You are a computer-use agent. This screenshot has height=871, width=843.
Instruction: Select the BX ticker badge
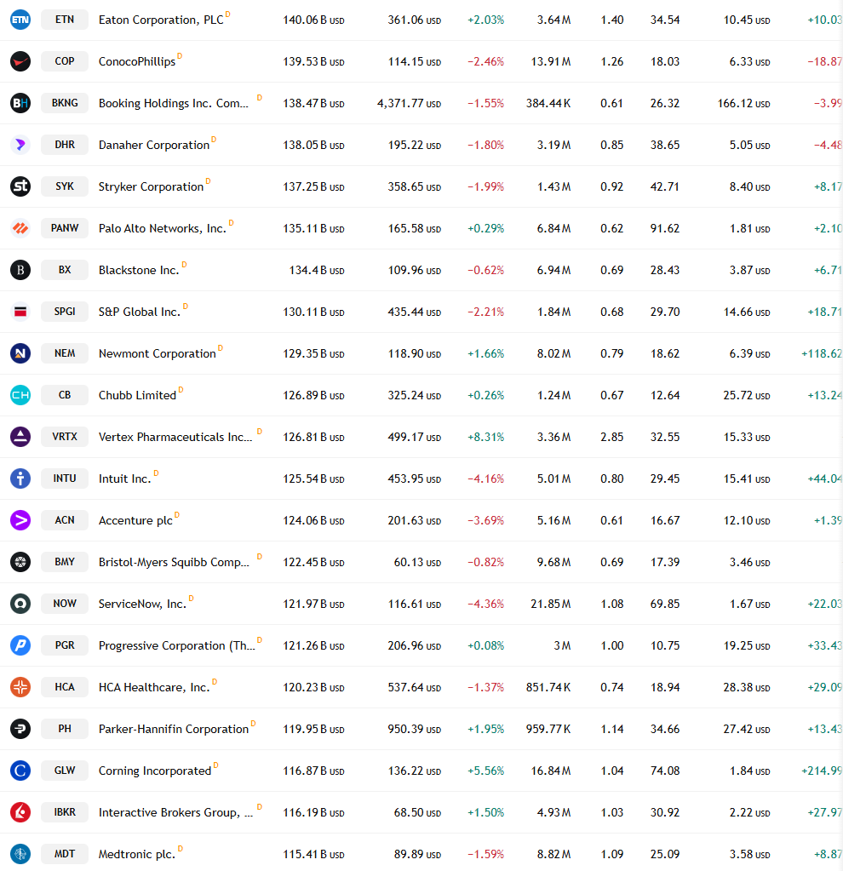click(65, 269)
